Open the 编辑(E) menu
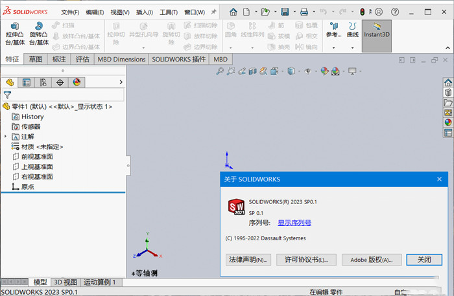454x296 pixels. [95, 12]
